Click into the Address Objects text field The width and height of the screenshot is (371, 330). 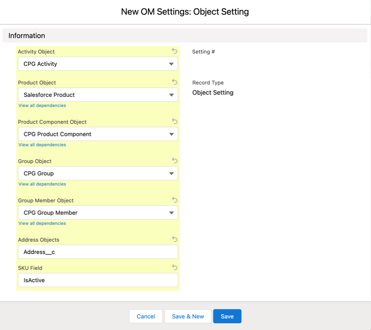(x=98, y=252)
